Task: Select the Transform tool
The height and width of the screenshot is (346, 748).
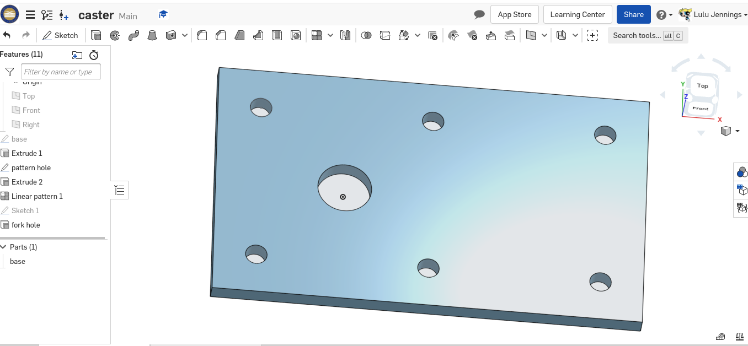Action: pos(404,35)
